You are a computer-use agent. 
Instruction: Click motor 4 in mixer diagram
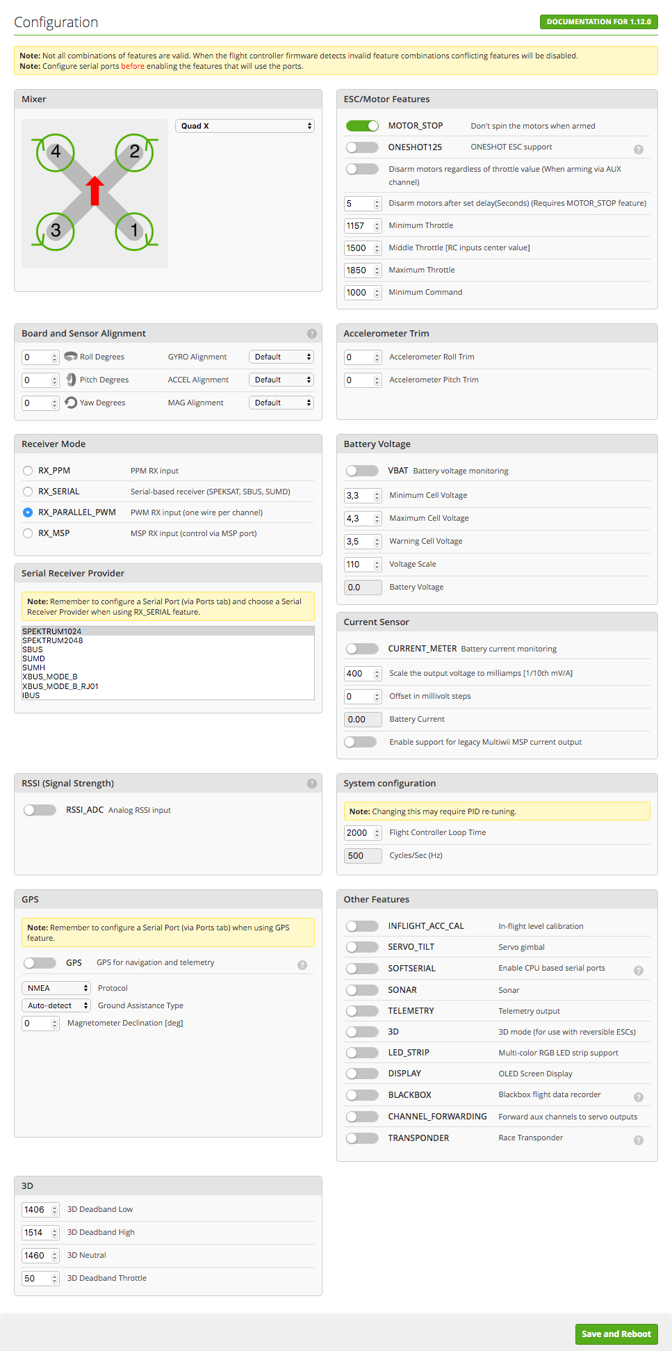pyautogui.click(x=56, y=152)
